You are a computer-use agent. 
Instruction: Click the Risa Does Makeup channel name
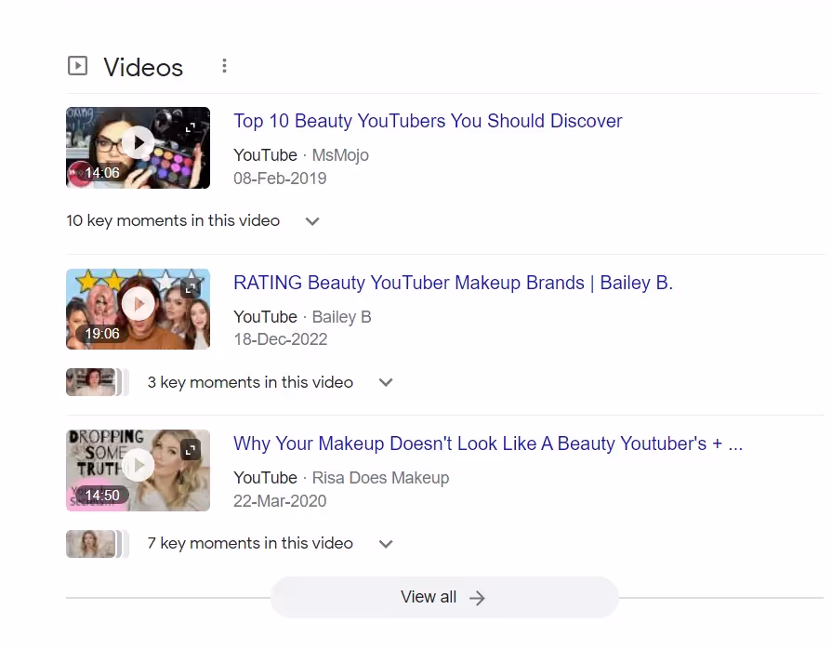click(380, 478)
